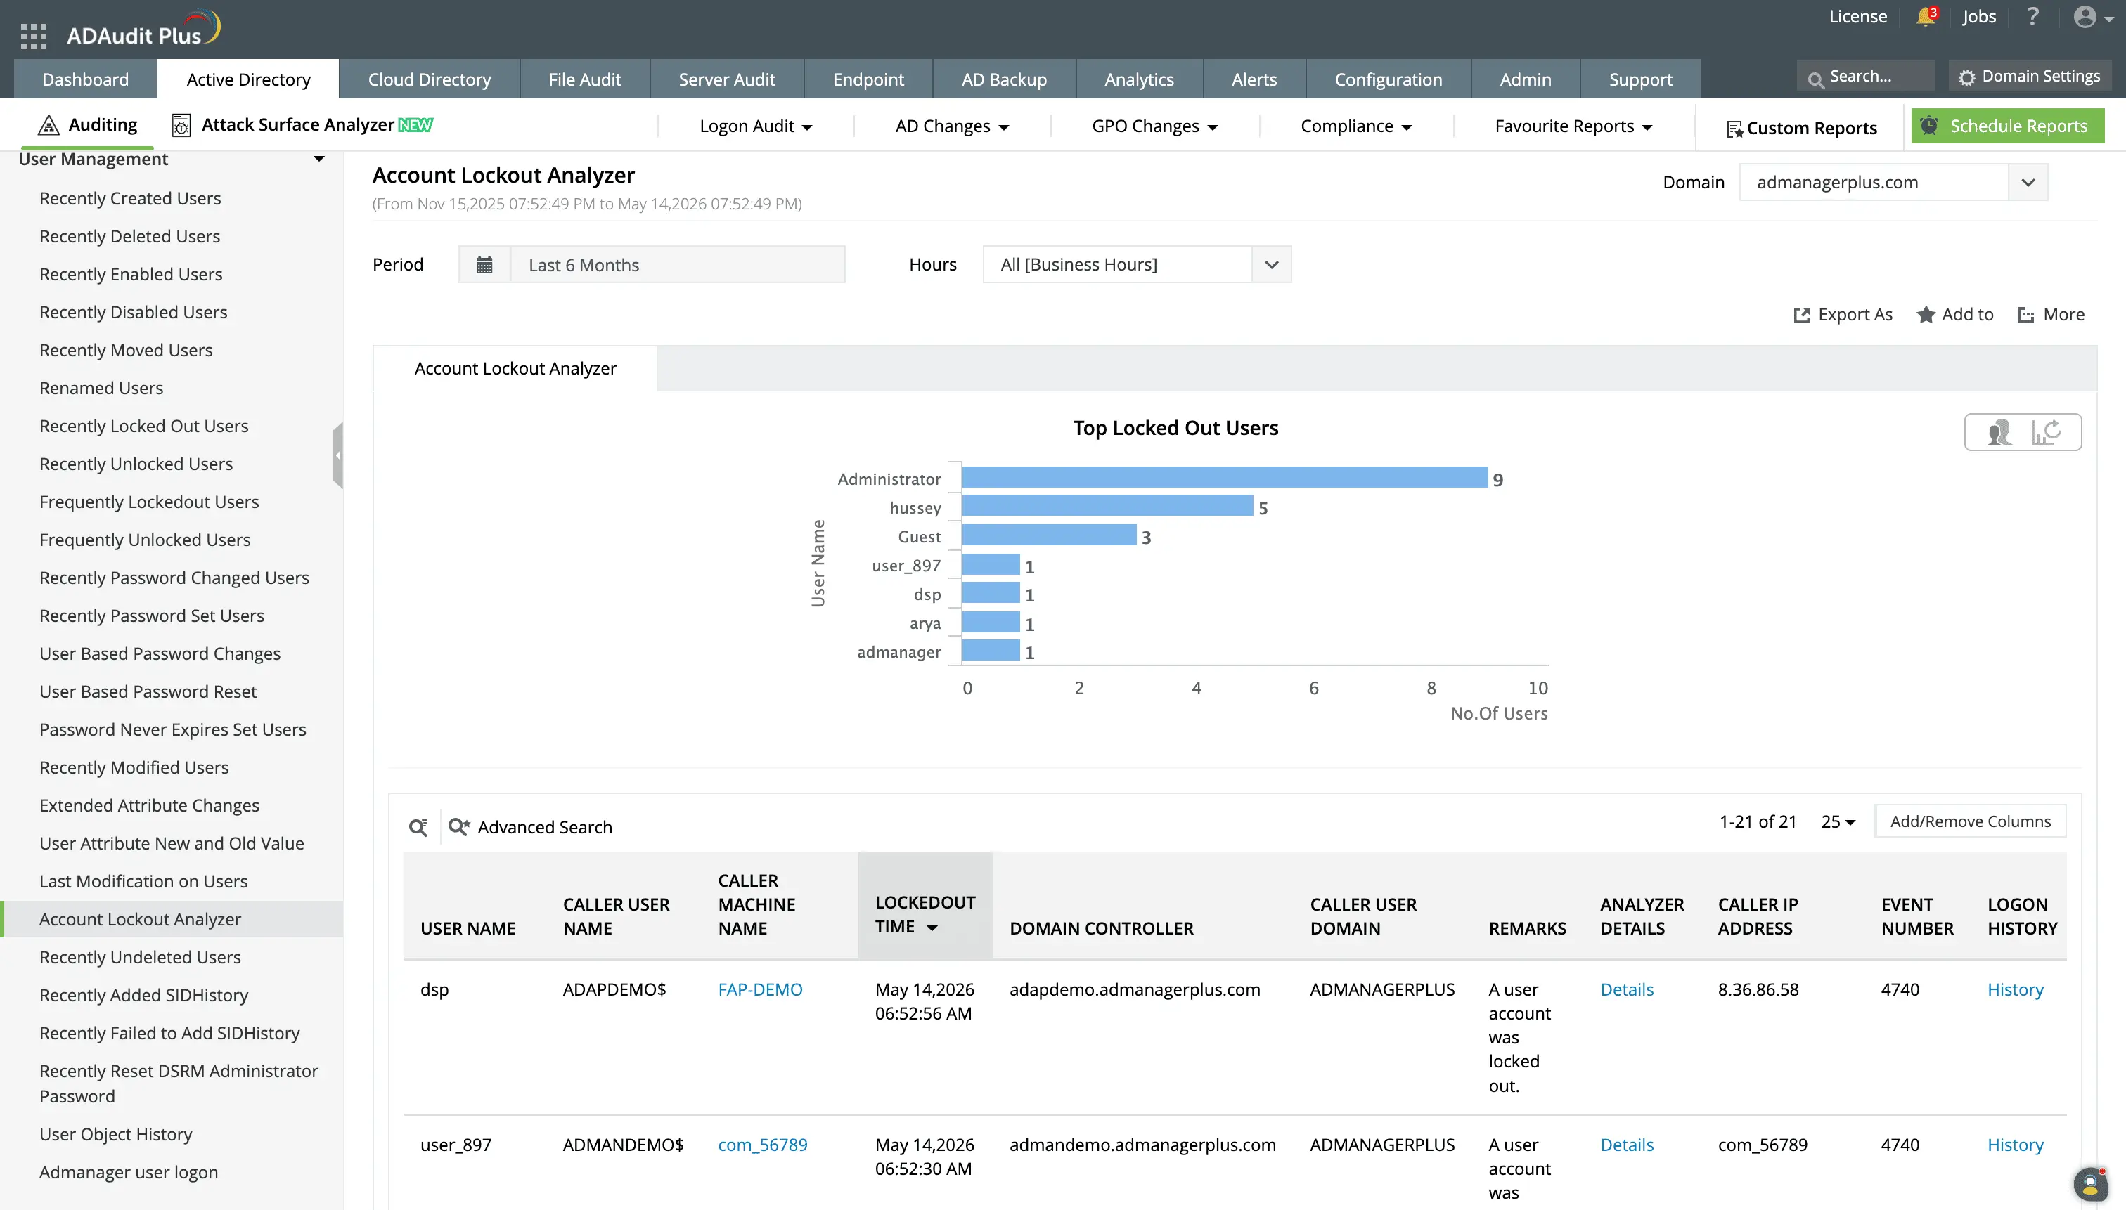2126x1210 pixels.
Task: Collapse the User Management section
Action: tap(318, 159)
